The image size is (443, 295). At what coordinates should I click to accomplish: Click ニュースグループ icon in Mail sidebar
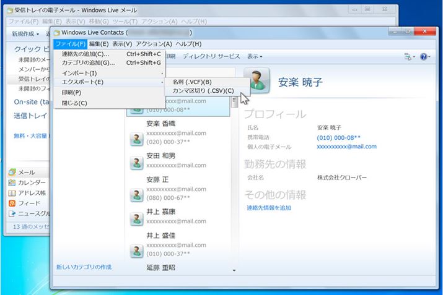click(x=12, y=213)
